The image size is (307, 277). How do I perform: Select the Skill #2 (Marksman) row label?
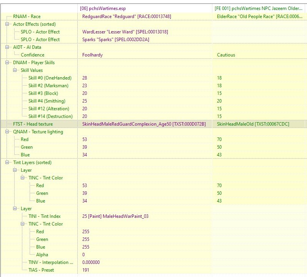(48, 86)
